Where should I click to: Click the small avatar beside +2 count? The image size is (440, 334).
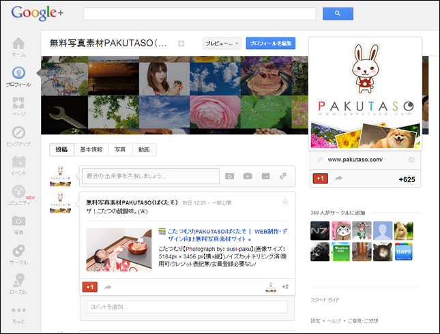(271, 287)
